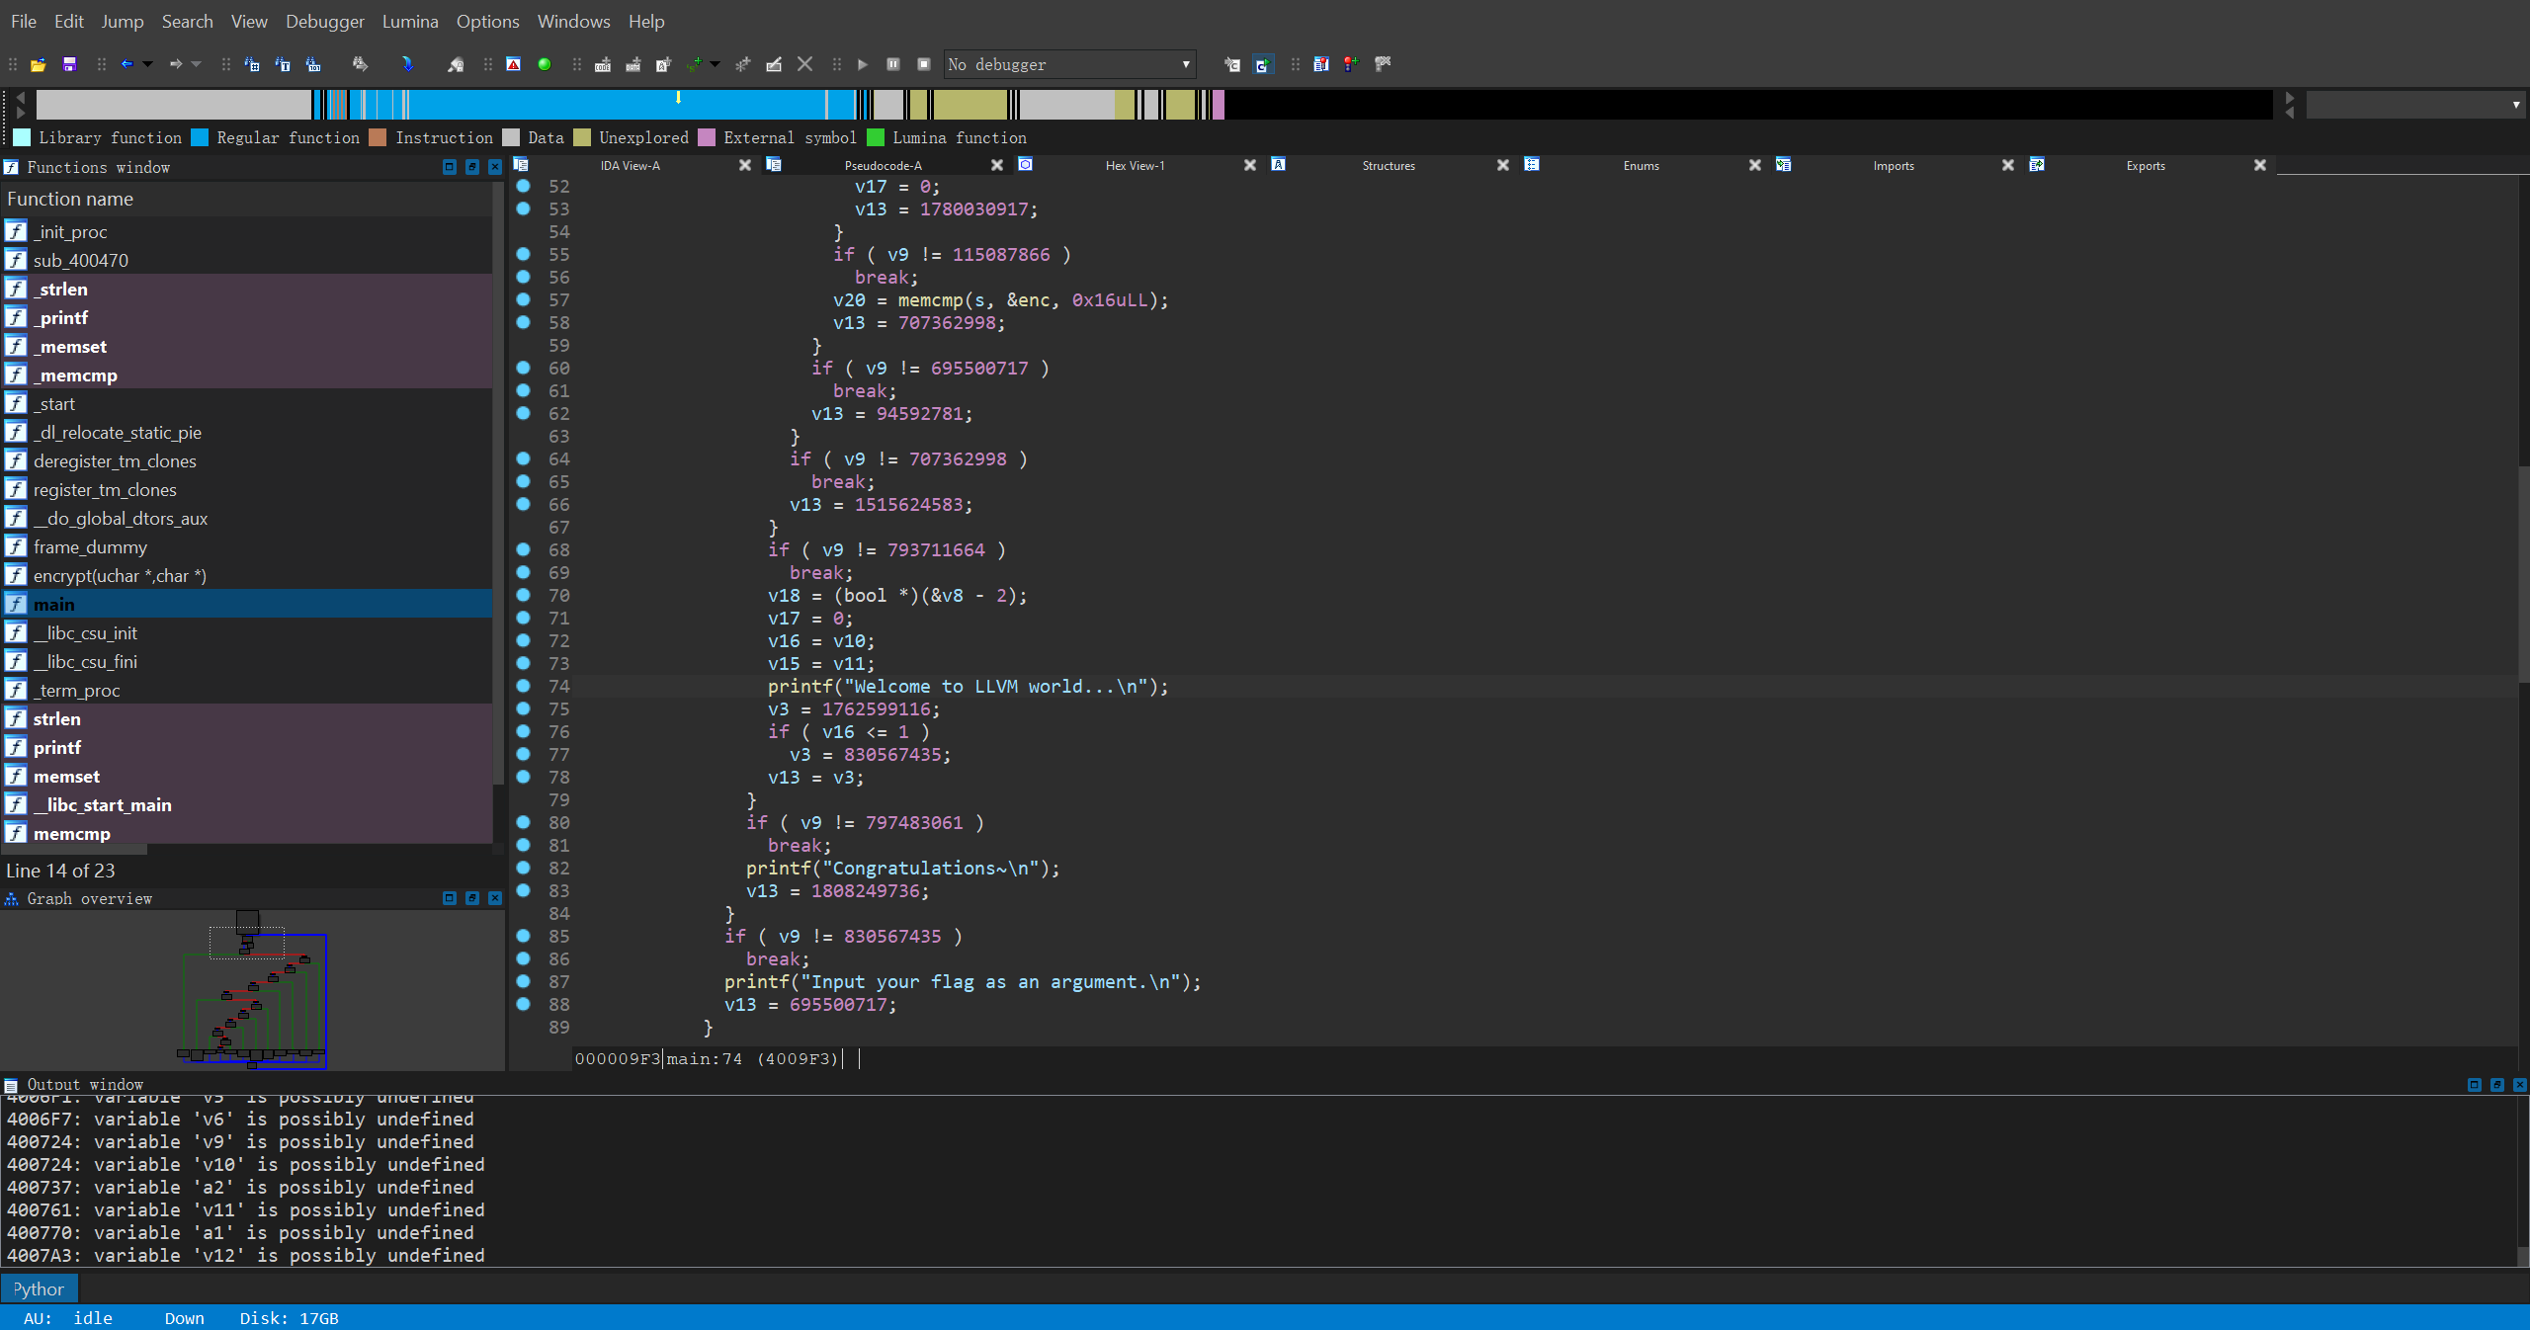Open the No debugger dropdown
The width and height of the screenshot is (2530, 1330).
point(1185,64)
